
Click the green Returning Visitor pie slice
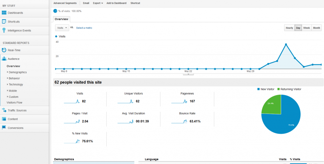[271, 104]
